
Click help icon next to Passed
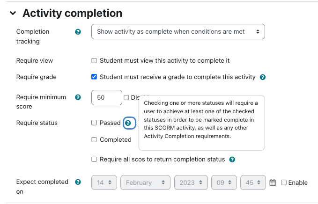tap(128, 123)
